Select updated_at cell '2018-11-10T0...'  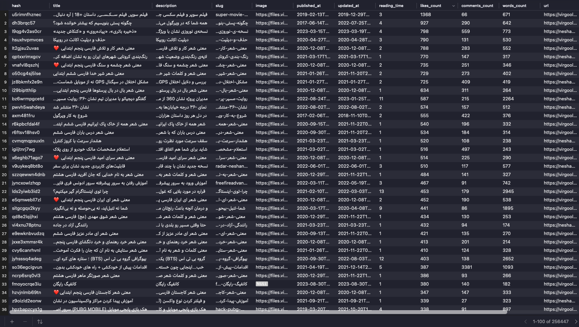coord(355,116)
